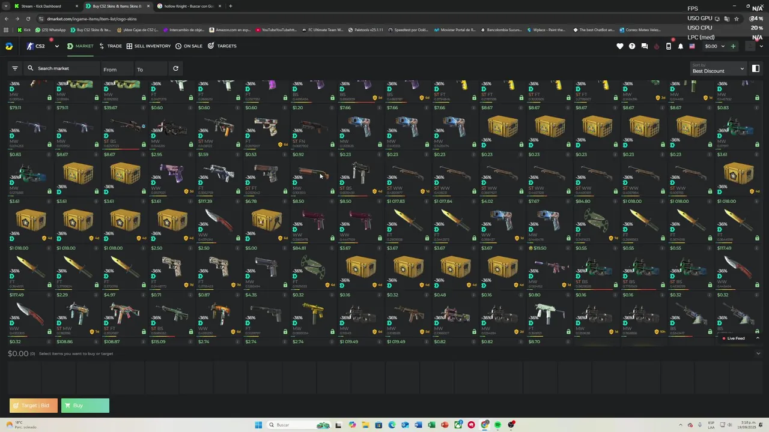Click the DMarket logo
This screenshot has height=432, width=769.
coord(9,46)
